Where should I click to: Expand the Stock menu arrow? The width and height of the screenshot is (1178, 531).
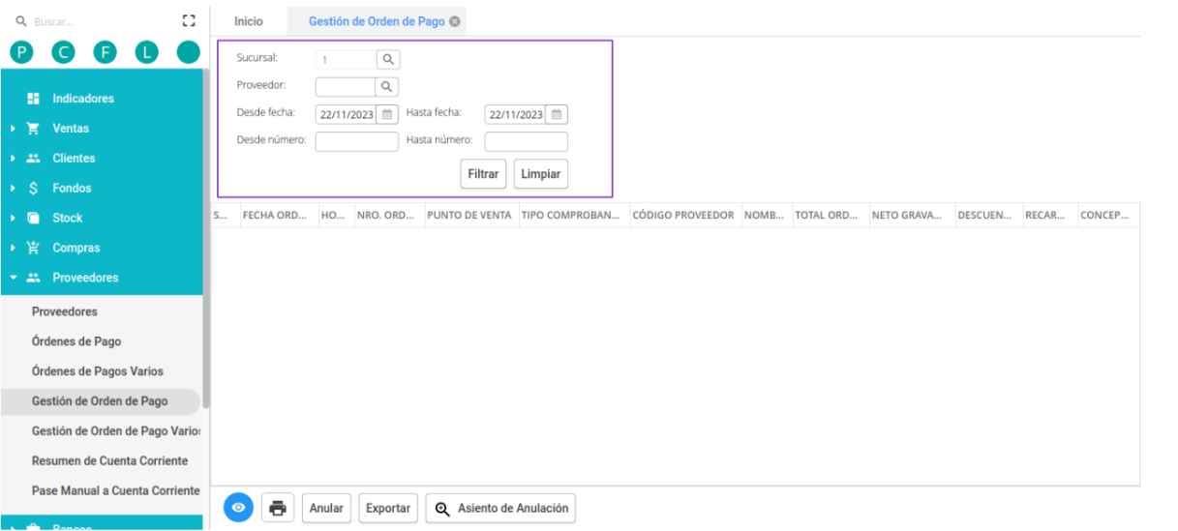[x=13, y=219]
